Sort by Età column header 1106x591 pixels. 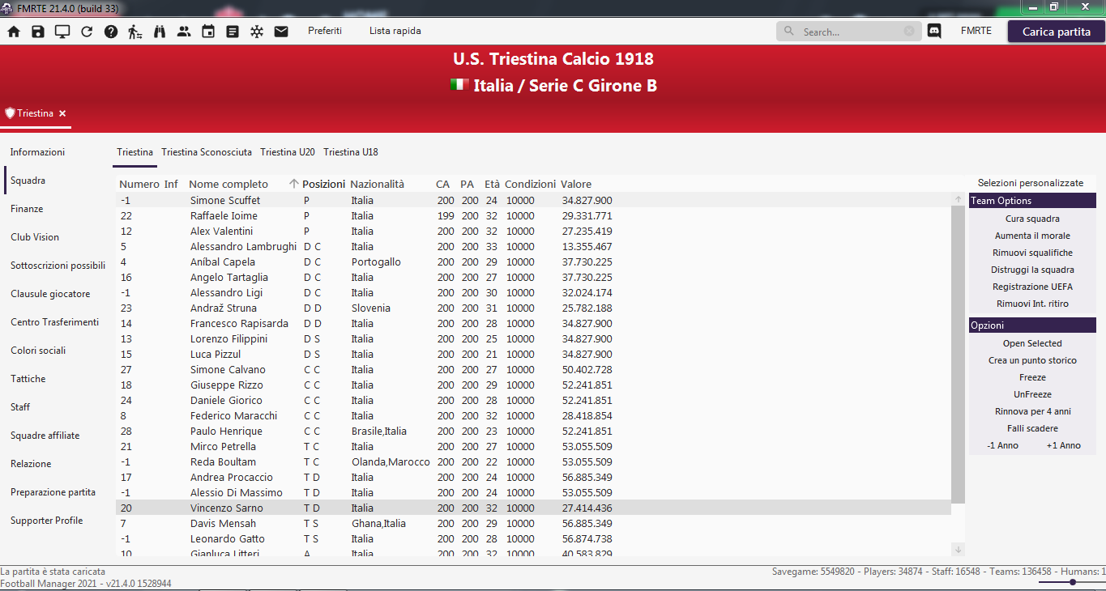(492, 184)
